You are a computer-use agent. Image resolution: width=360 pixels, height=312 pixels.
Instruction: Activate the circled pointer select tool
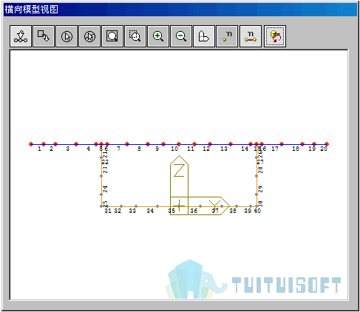(67, 36)
